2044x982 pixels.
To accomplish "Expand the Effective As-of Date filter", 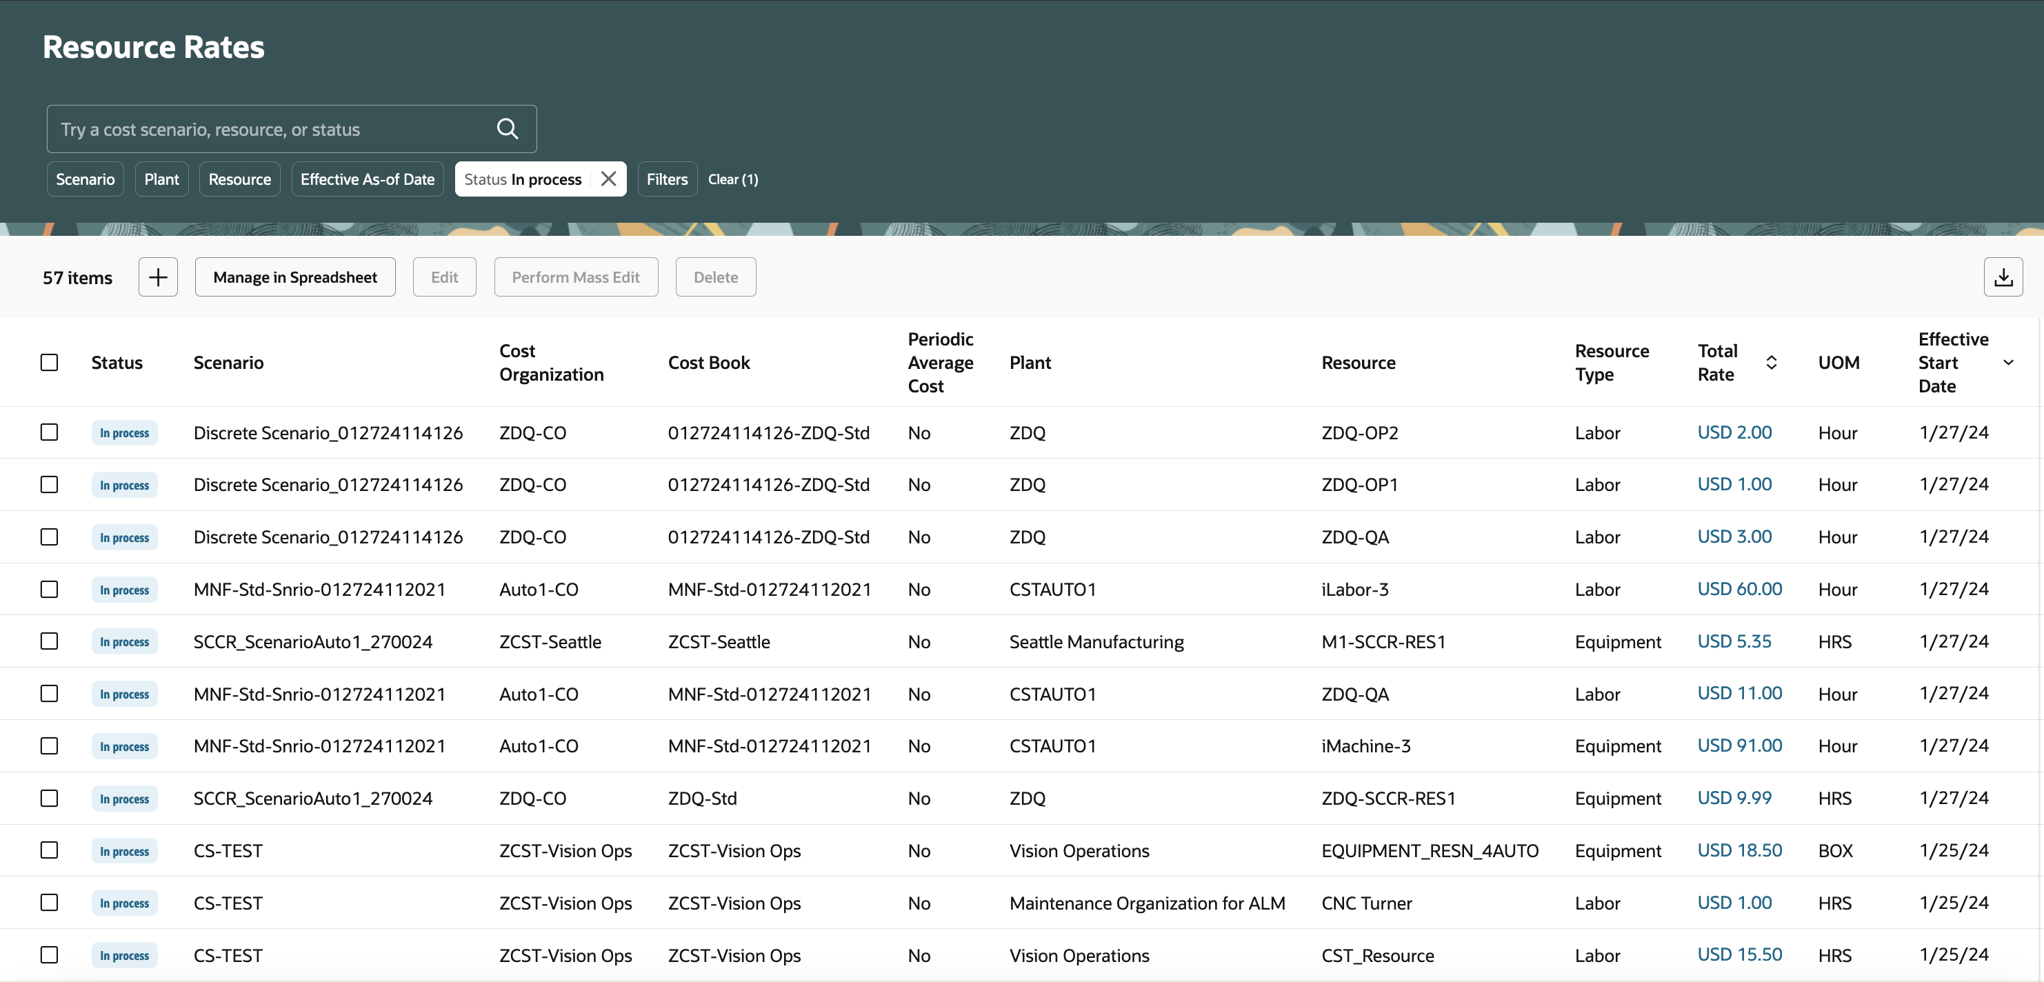I will [x=367, y=179].
